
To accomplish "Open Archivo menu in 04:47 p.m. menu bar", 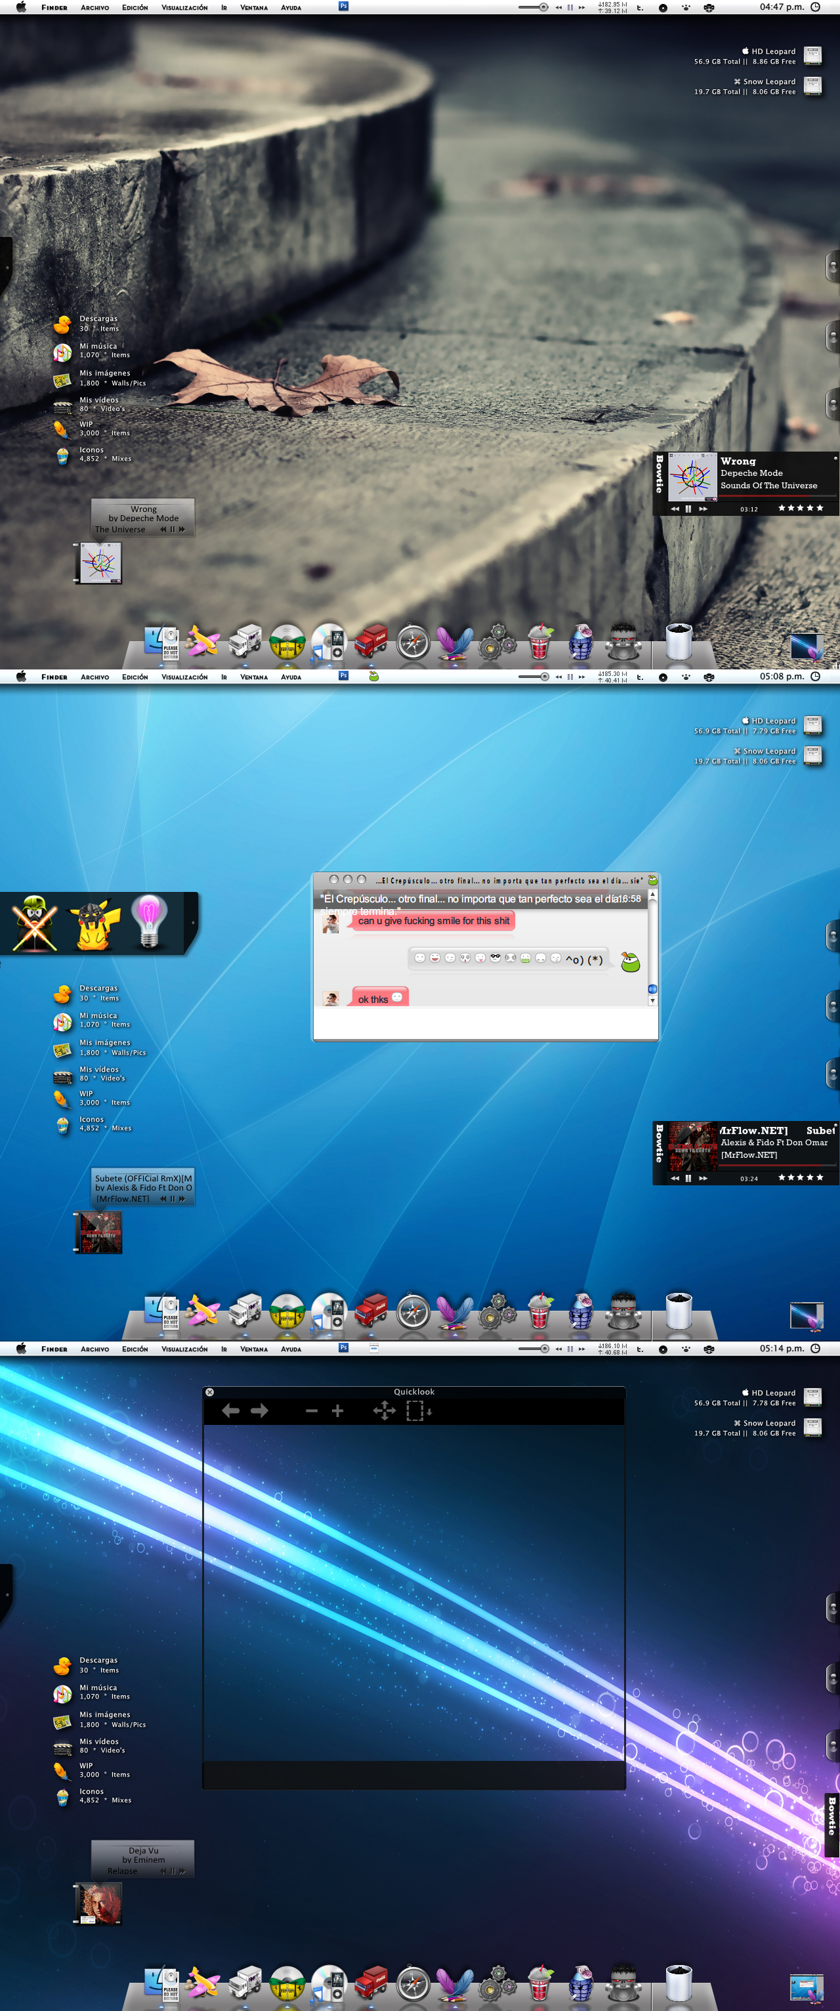I will click(x=94, y=7).
